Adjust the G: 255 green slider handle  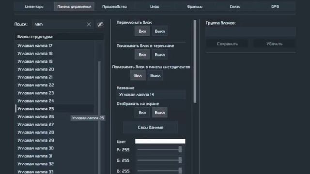click(180, 160)
